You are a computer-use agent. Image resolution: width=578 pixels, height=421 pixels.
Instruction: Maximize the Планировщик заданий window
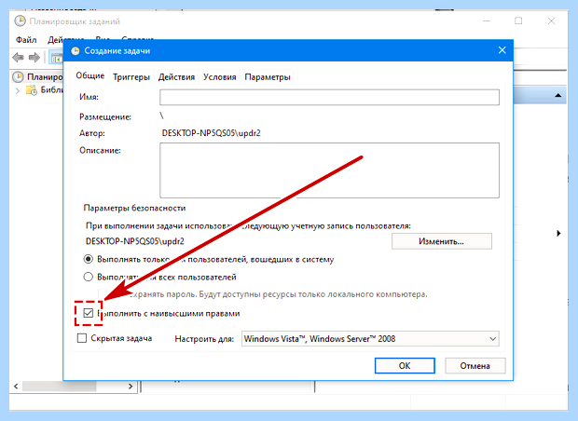[518, 21]
